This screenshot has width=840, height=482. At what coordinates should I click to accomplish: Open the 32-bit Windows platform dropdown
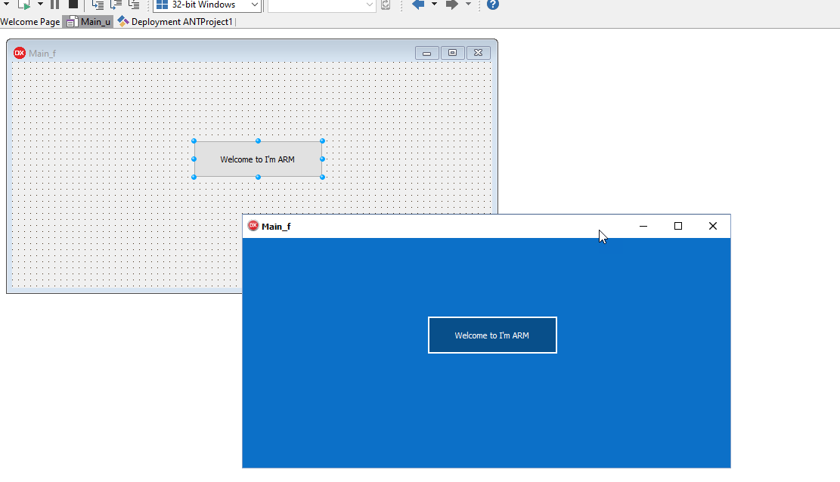point(207,5)
